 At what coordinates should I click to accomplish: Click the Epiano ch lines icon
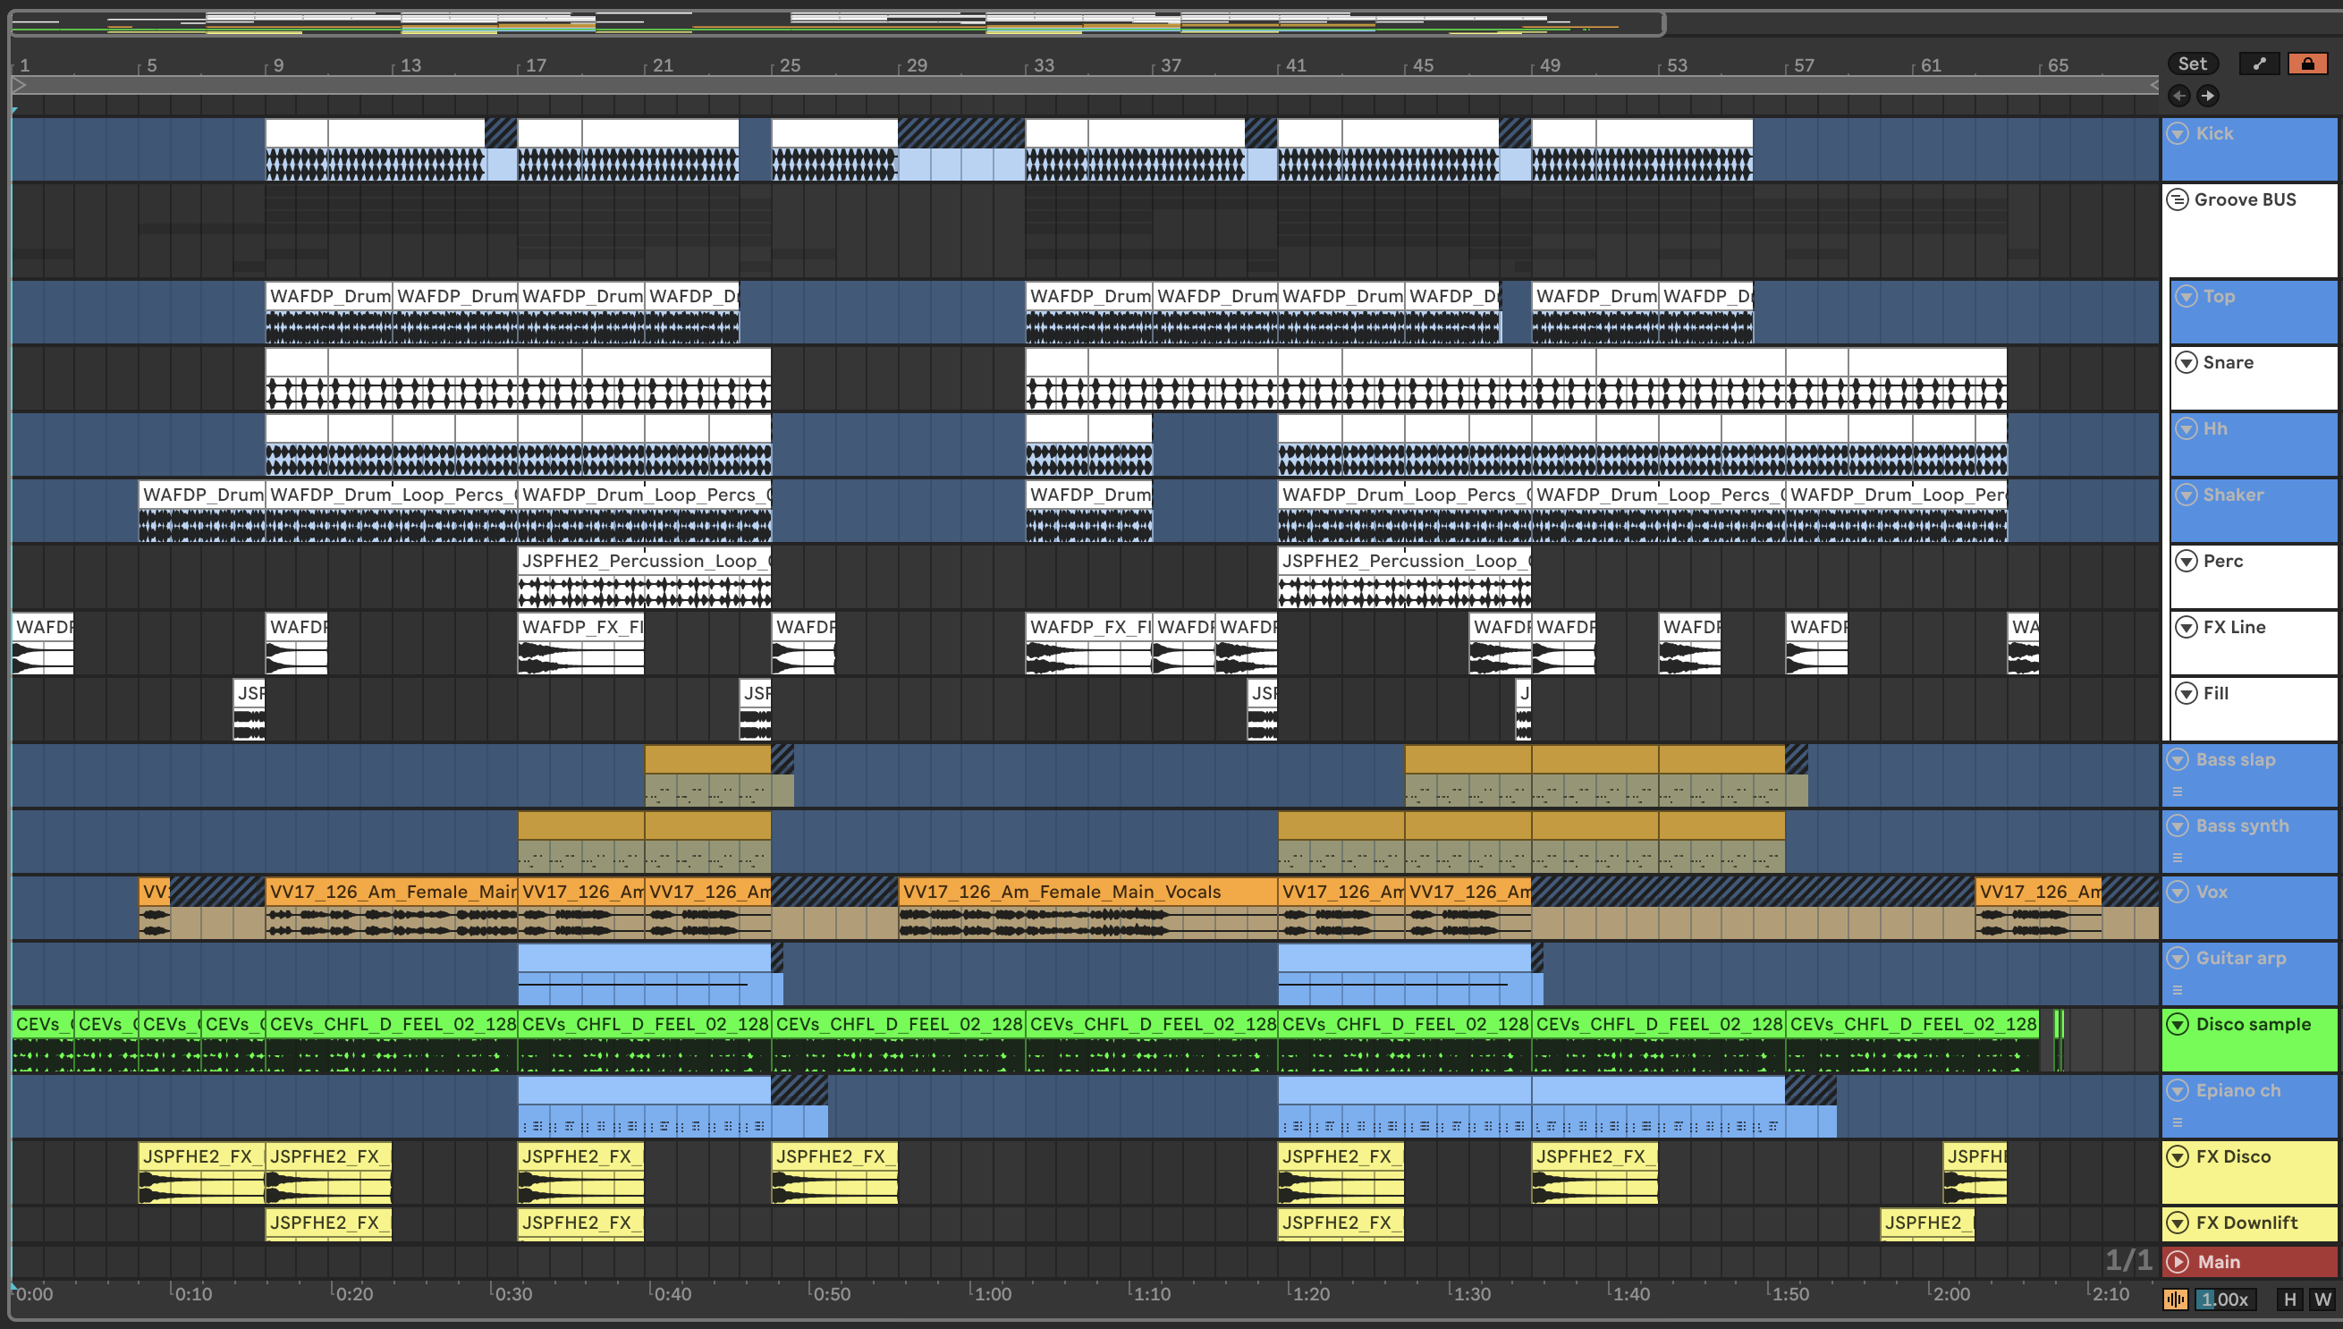click(2178, 1122)
